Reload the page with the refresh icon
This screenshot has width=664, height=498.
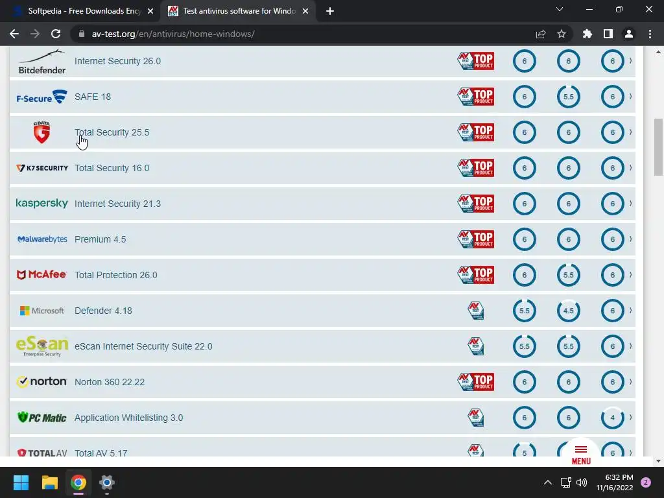[x=56, y=34]
